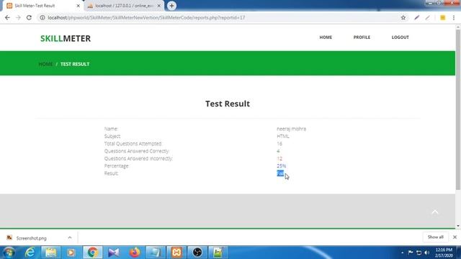Screen dimensions: 461x259
Task: Click Show all downloads button
Action: [435, 237]
